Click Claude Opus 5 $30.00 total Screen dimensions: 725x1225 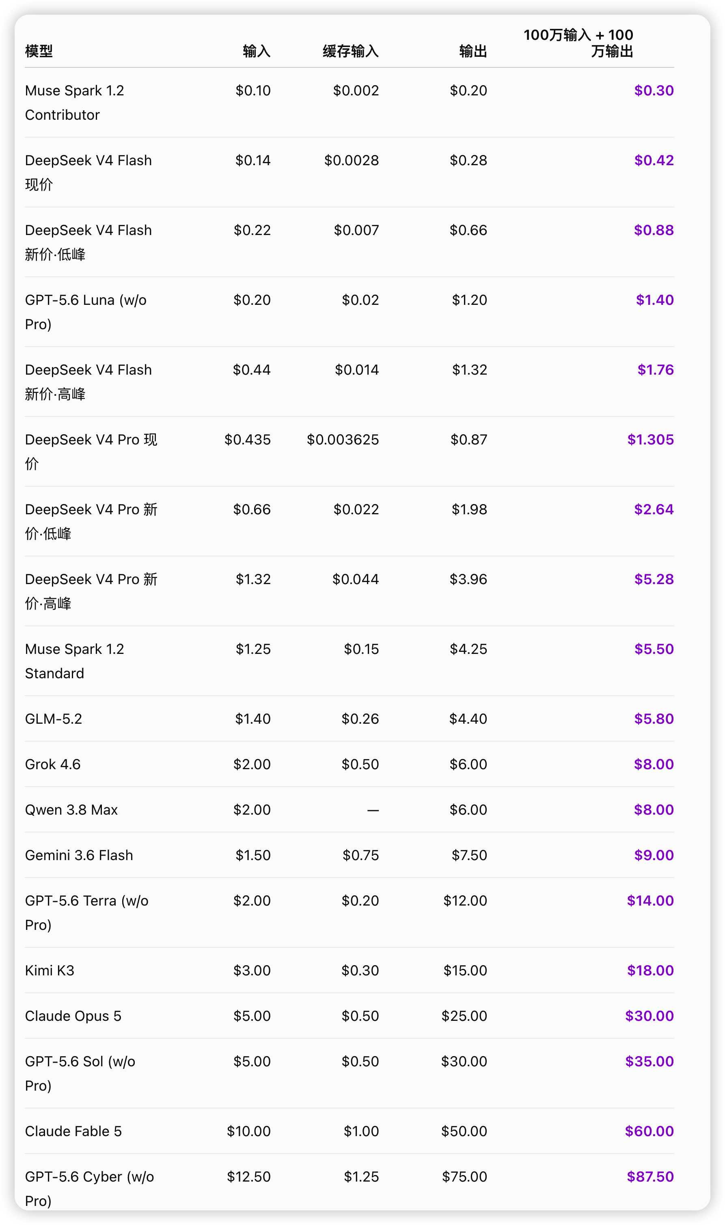(x=649, y=1016)
